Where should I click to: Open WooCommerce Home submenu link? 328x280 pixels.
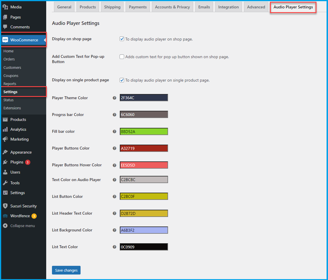(x=8, y=51)
